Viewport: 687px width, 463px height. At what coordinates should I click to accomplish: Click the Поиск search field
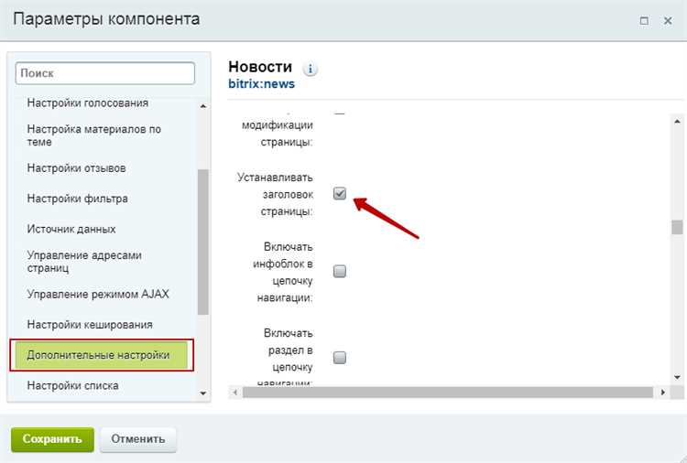tap(105, 73)
